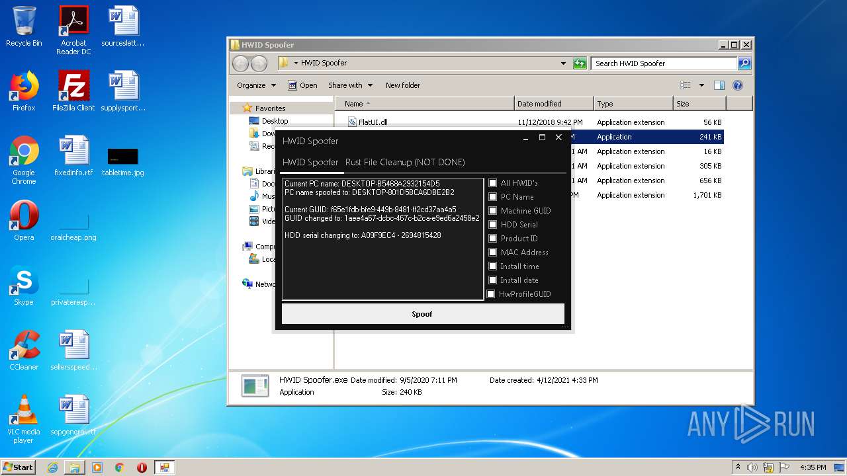
Task: Sort files by Date modified column
Action: pyautogui.click(x=554, y=104)
